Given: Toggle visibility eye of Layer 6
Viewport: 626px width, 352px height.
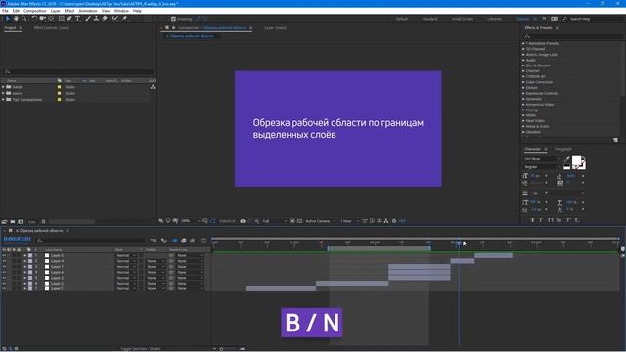Looking at the screenshot, I should coord(4,272).
